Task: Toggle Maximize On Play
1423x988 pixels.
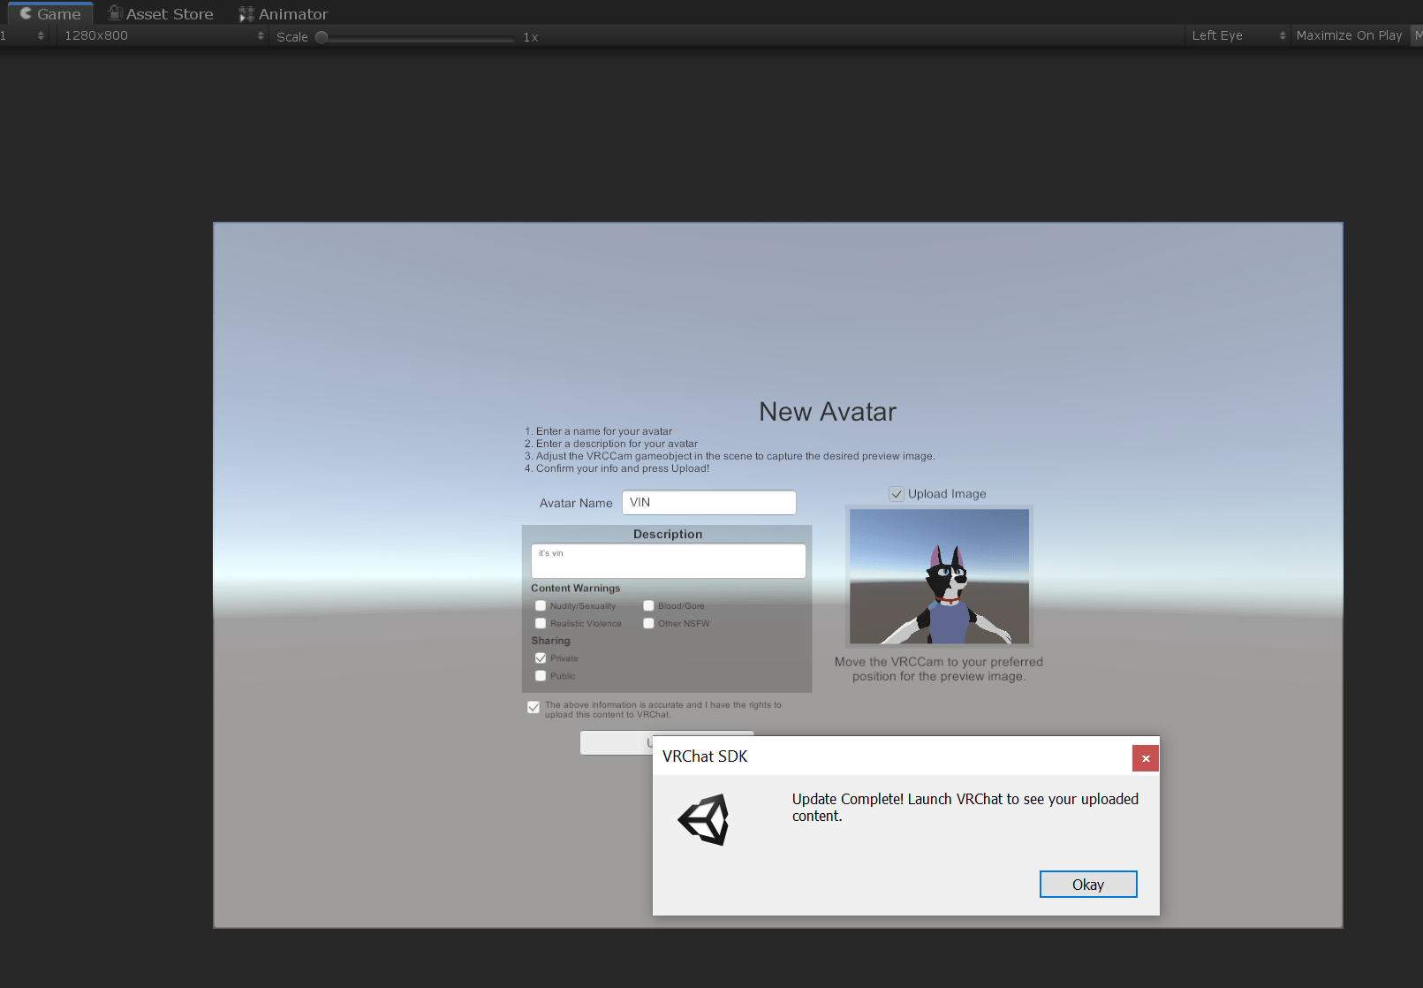Action: (1349, 35)
